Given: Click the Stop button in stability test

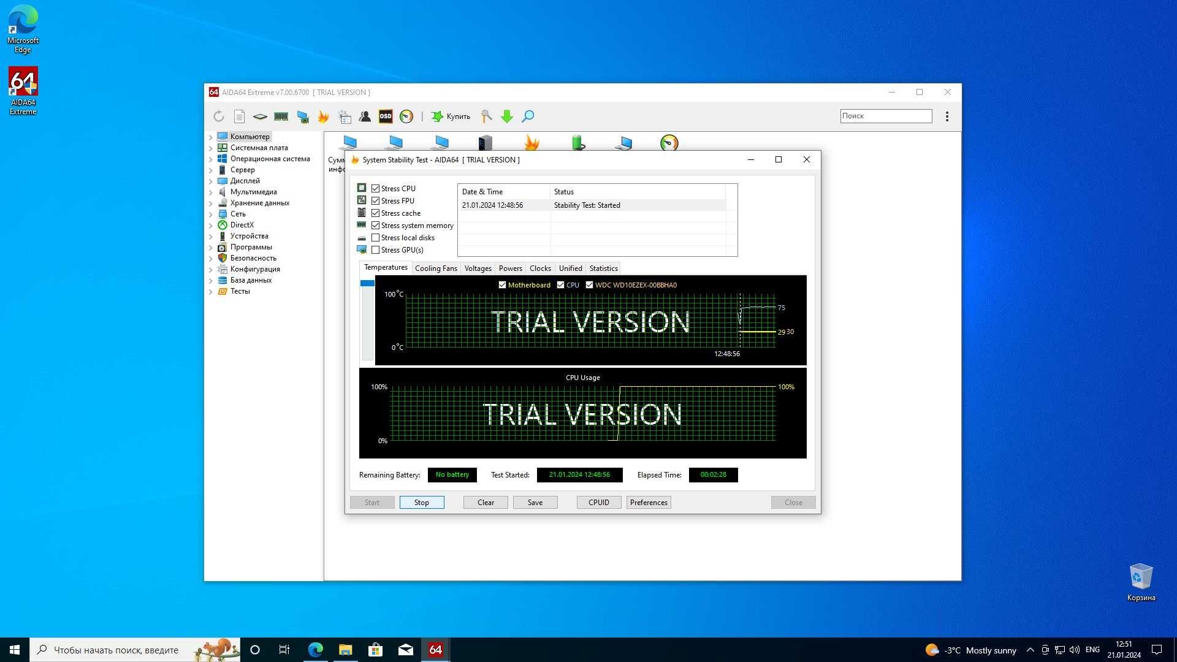Looking at the screenshot, I should pos(422,503).
